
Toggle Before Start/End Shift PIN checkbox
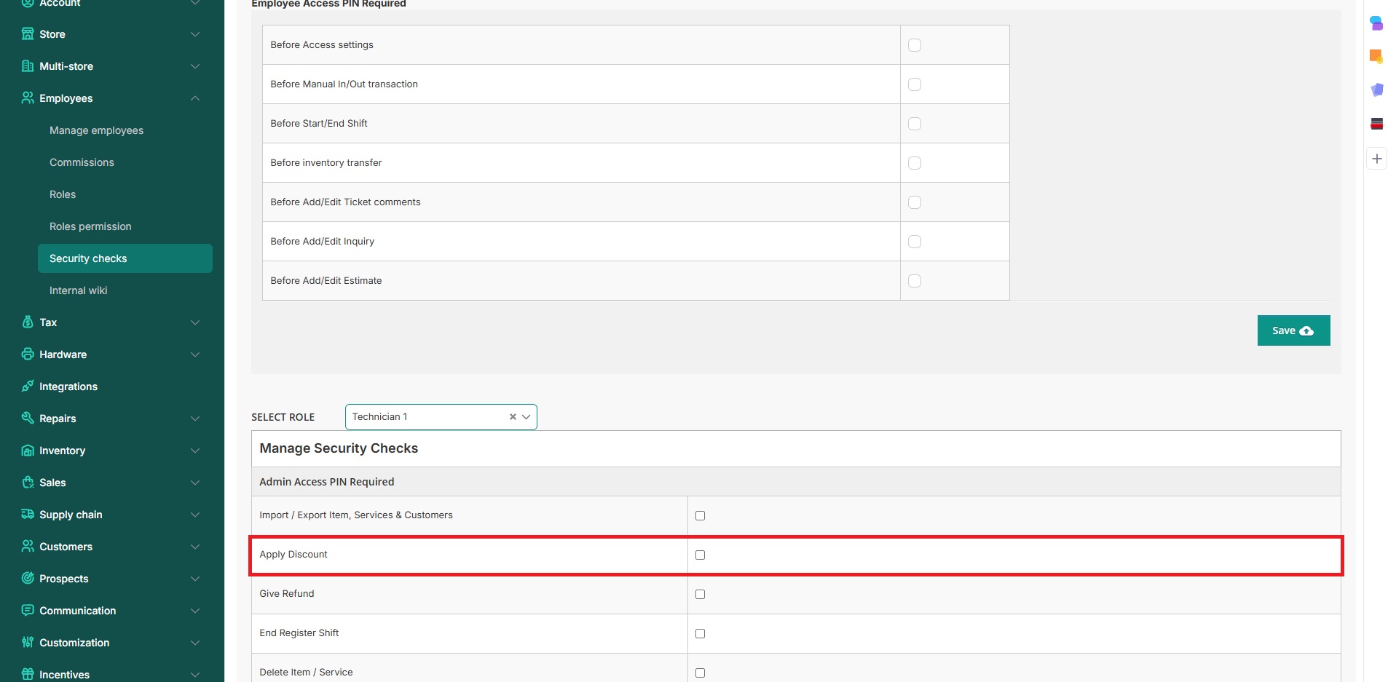point(915,124)
